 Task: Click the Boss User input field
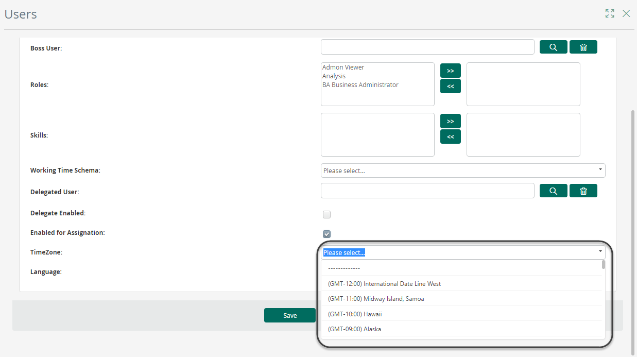[x=427, y=47]
